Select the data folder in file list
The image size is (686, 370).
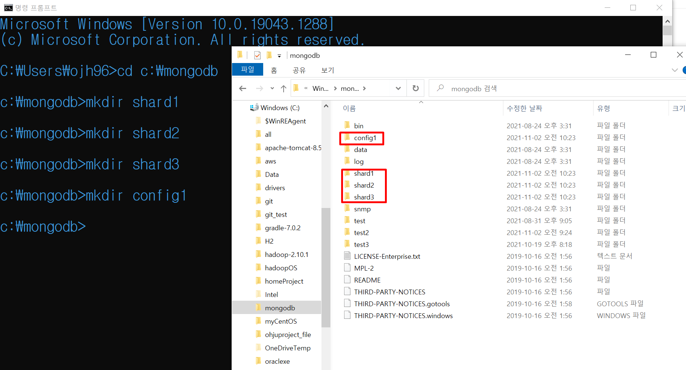click(360, 150)
